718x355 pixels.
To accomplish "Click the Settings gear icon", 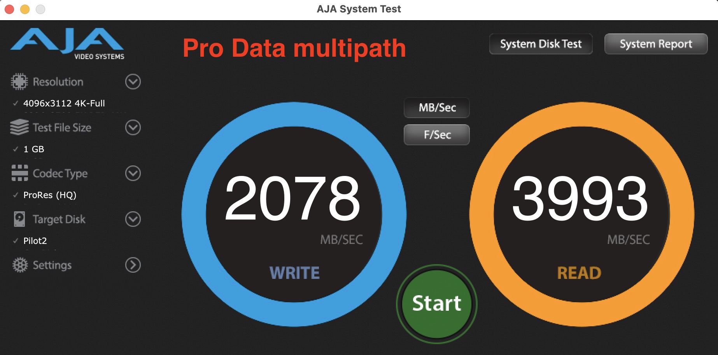I will (x=20, y=265).
